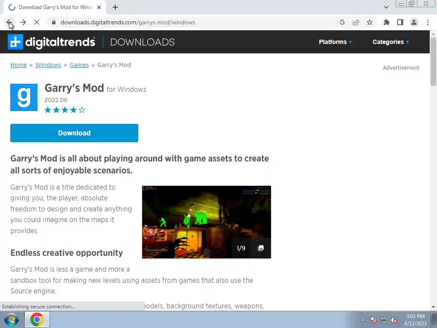Click the Garry's Mod blue g icon

coord(24,97)
